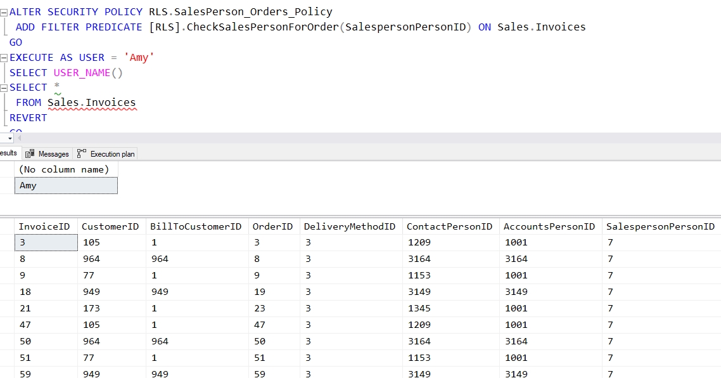This screenshot has width=721, height=378.
Task: Select InvoiceID cell with value 8
Action: coord(46,259)
